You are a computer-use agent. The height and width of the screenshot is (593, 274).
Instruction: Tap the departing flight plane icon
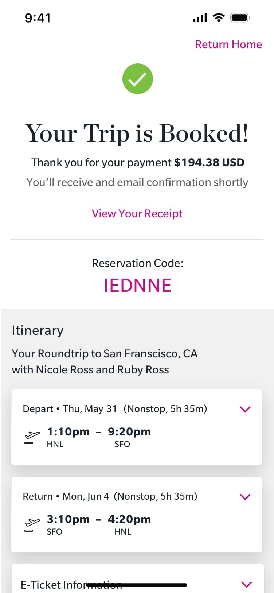(32, 437)
